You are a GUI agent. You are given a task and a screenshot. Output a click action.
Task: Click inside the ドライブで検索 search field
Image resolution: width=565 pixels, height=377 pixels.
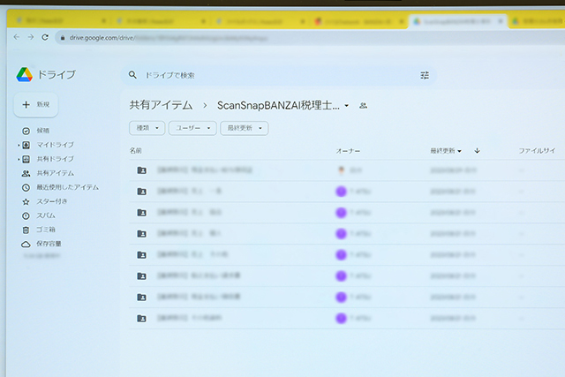point(281,75)
